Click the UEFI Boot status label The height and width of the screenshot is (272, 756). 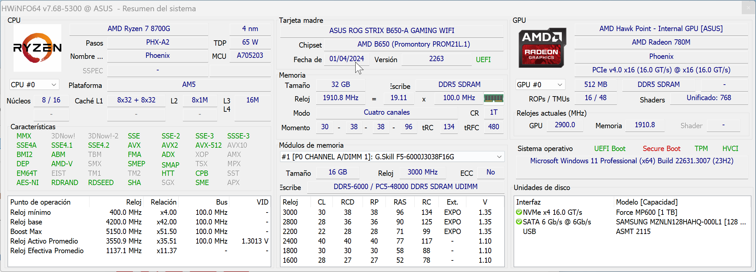[x=610, y=149]
